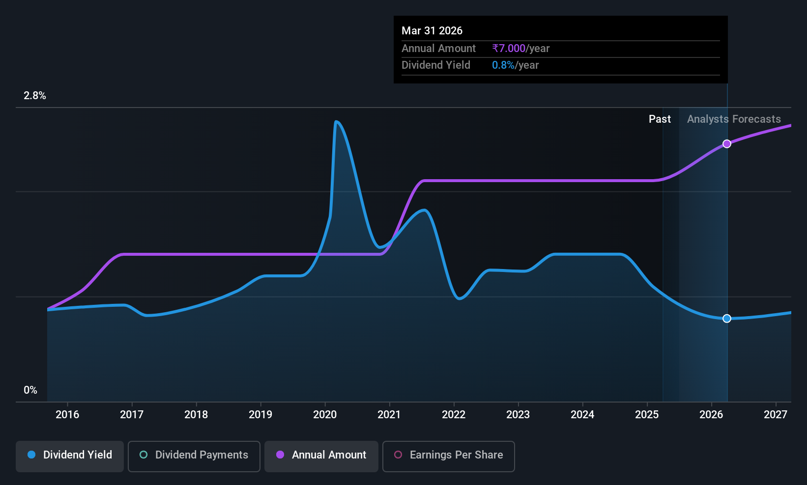This screenshot has height=485, width=807.
Task: Click the 2.8% y-axis label
Action: click(35, 96)
